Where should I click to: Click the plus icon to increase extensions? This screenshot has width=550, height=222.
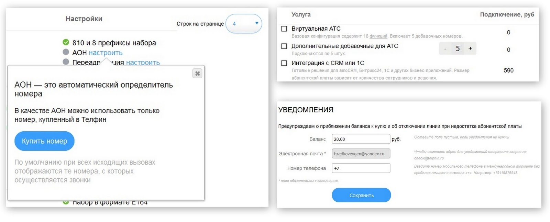tap(470, 48)
